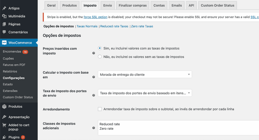259x140 pixels.
Task: Select 'Sim, eu incluirei valores com as taxas'
Action: coord(100,48)
